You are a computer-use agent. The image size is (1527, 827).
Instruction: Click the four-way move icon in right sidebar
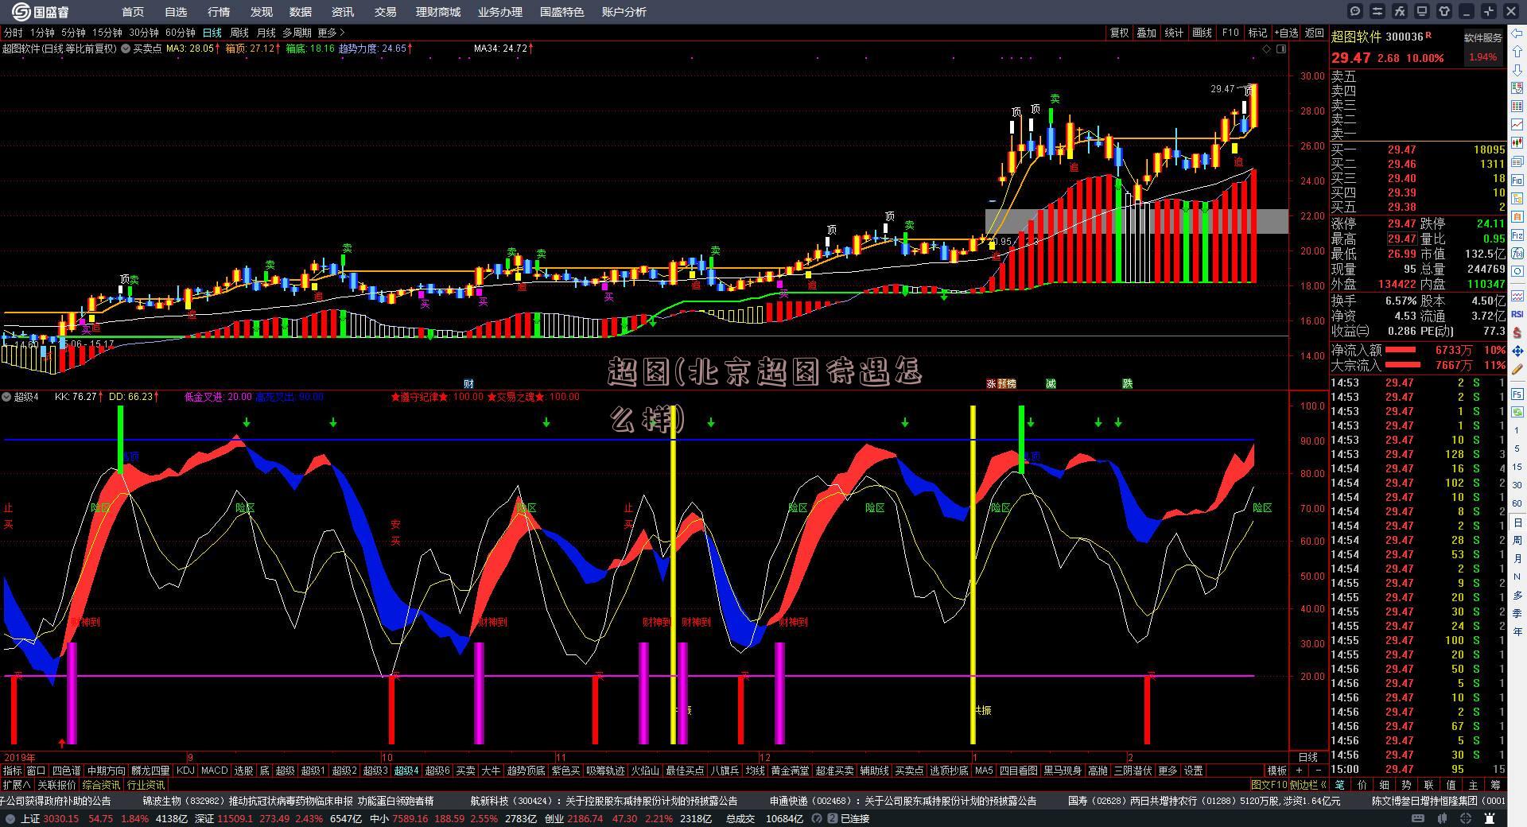(x=1517, y=351)
